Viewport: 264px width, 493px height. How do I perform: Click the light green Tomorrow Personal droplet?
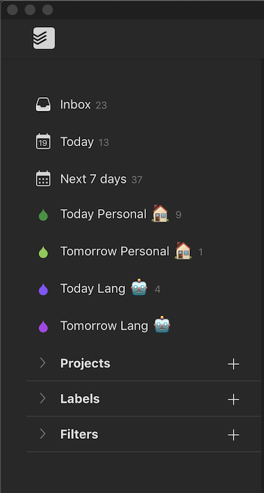[44, 253]
